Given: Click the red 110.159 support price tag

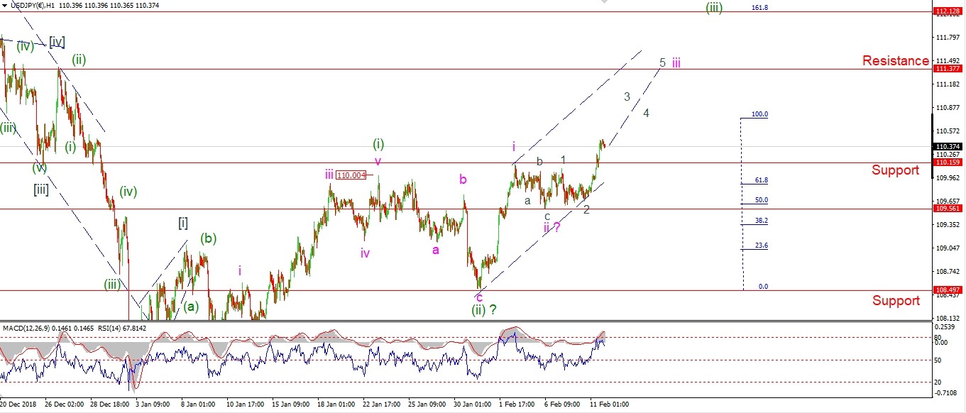Looking at the screenshot, I should click(x=948, y=163).
